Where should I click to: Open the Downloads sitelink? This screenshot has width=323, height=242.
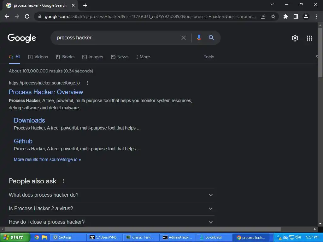click(29, 120)
